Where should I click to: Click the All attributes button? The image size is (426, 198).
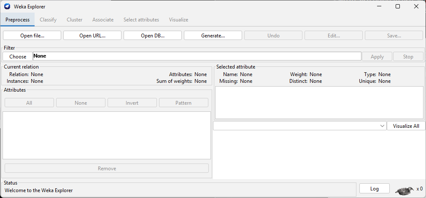[29, 103]
